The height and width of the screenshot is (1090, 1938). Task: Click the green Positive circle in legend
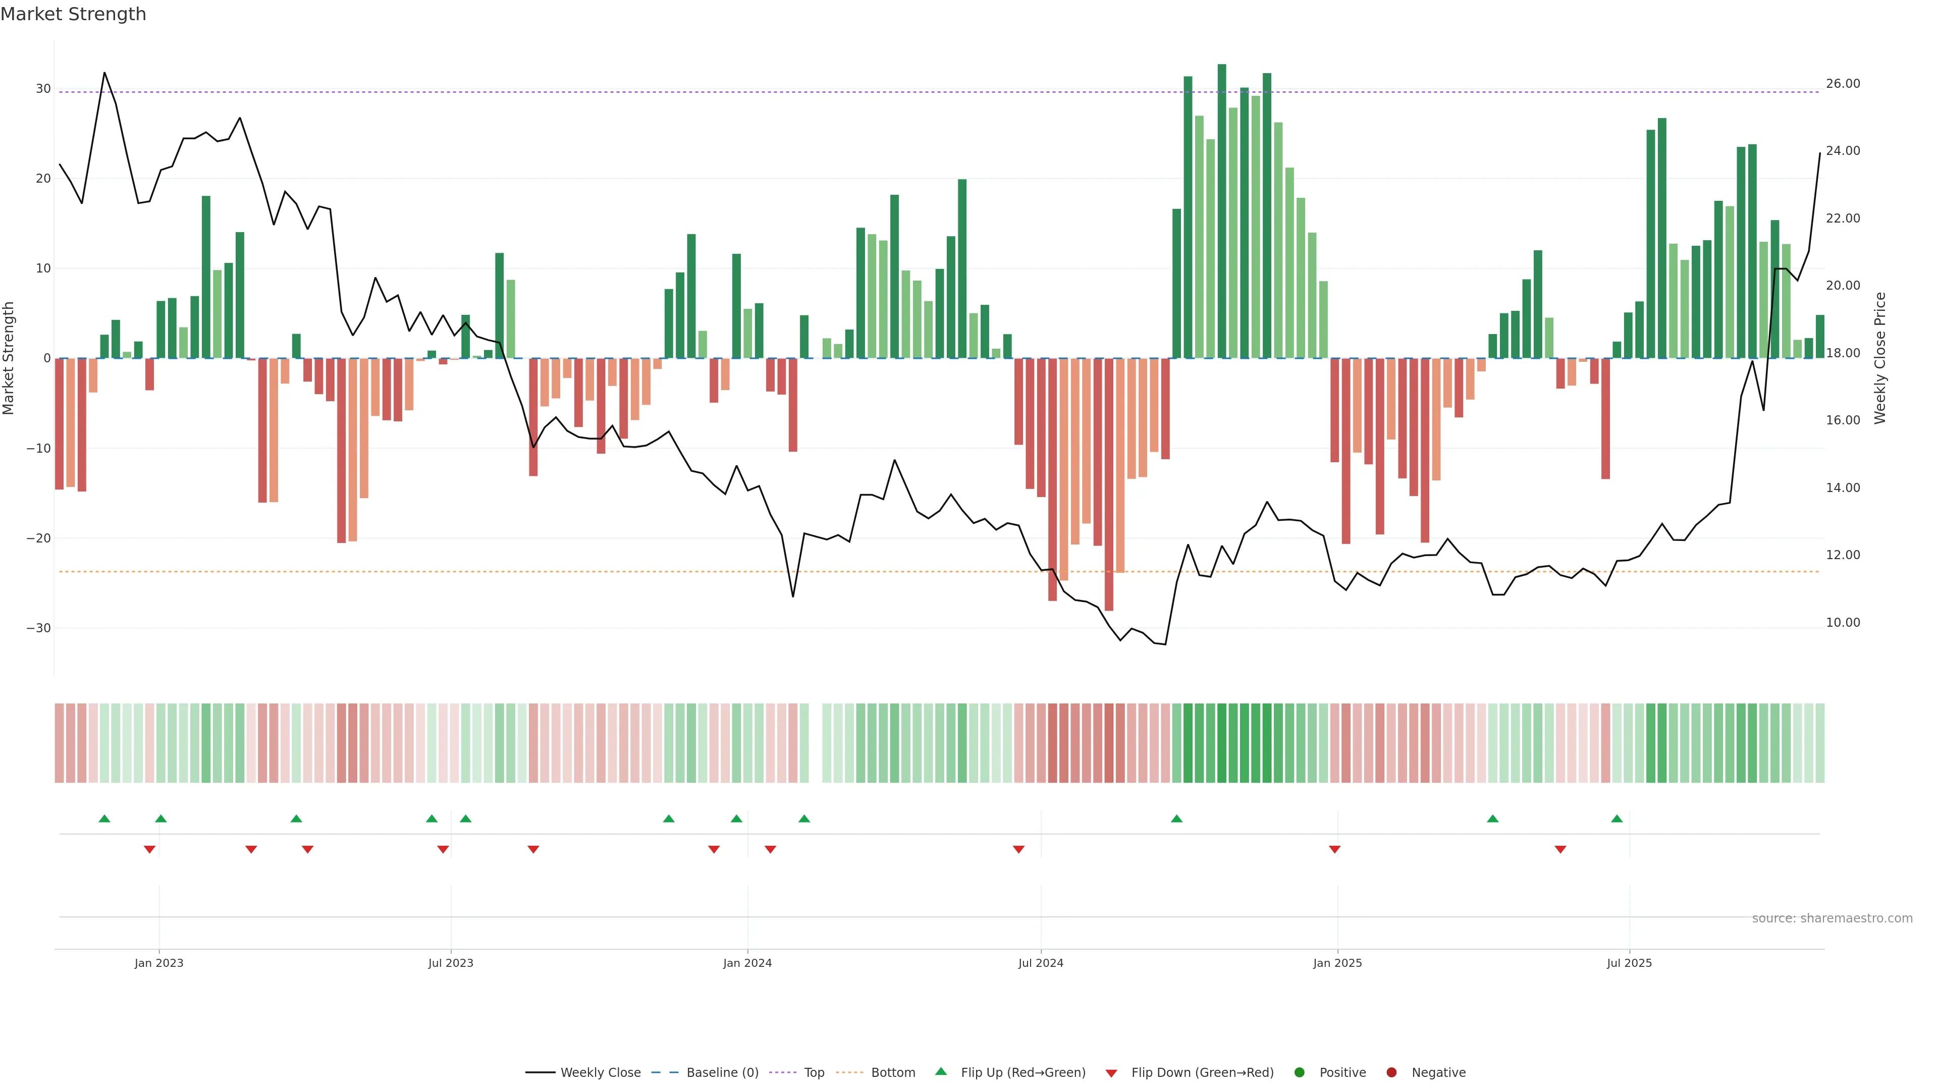pos(1299,1073)
